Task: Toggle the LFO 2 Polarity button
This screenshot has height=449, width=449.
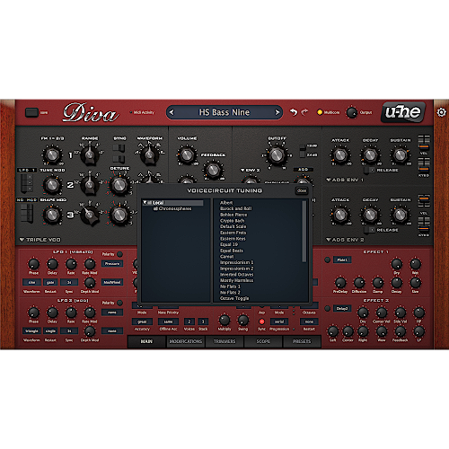Action: click(119, 303)
